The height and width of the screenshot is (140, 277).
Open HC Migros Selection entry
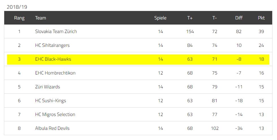pos(55,114)
